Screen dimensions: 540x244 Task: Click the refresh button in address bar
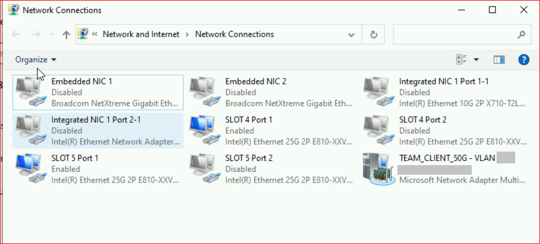click(373, 34)
